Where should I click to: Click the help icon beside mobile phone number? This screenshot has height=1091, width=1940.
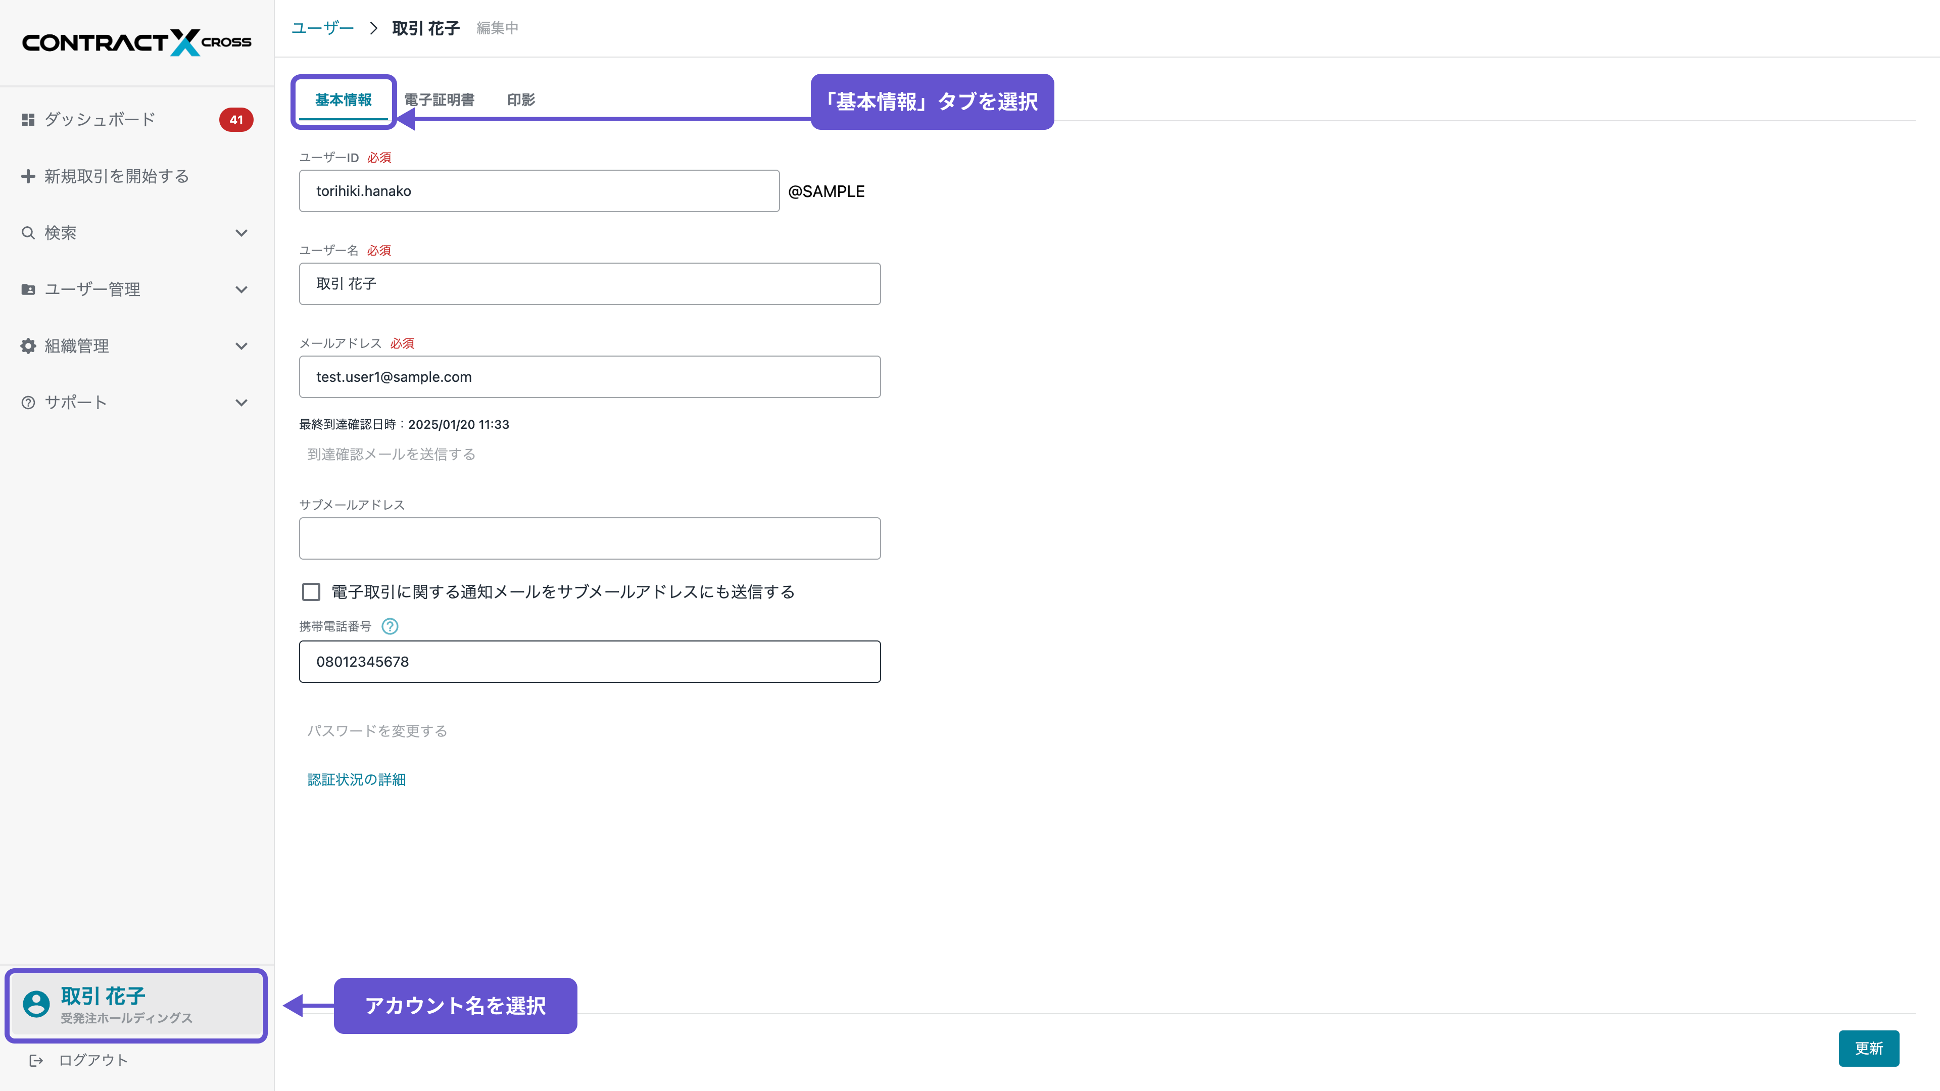tap(390, 626)
